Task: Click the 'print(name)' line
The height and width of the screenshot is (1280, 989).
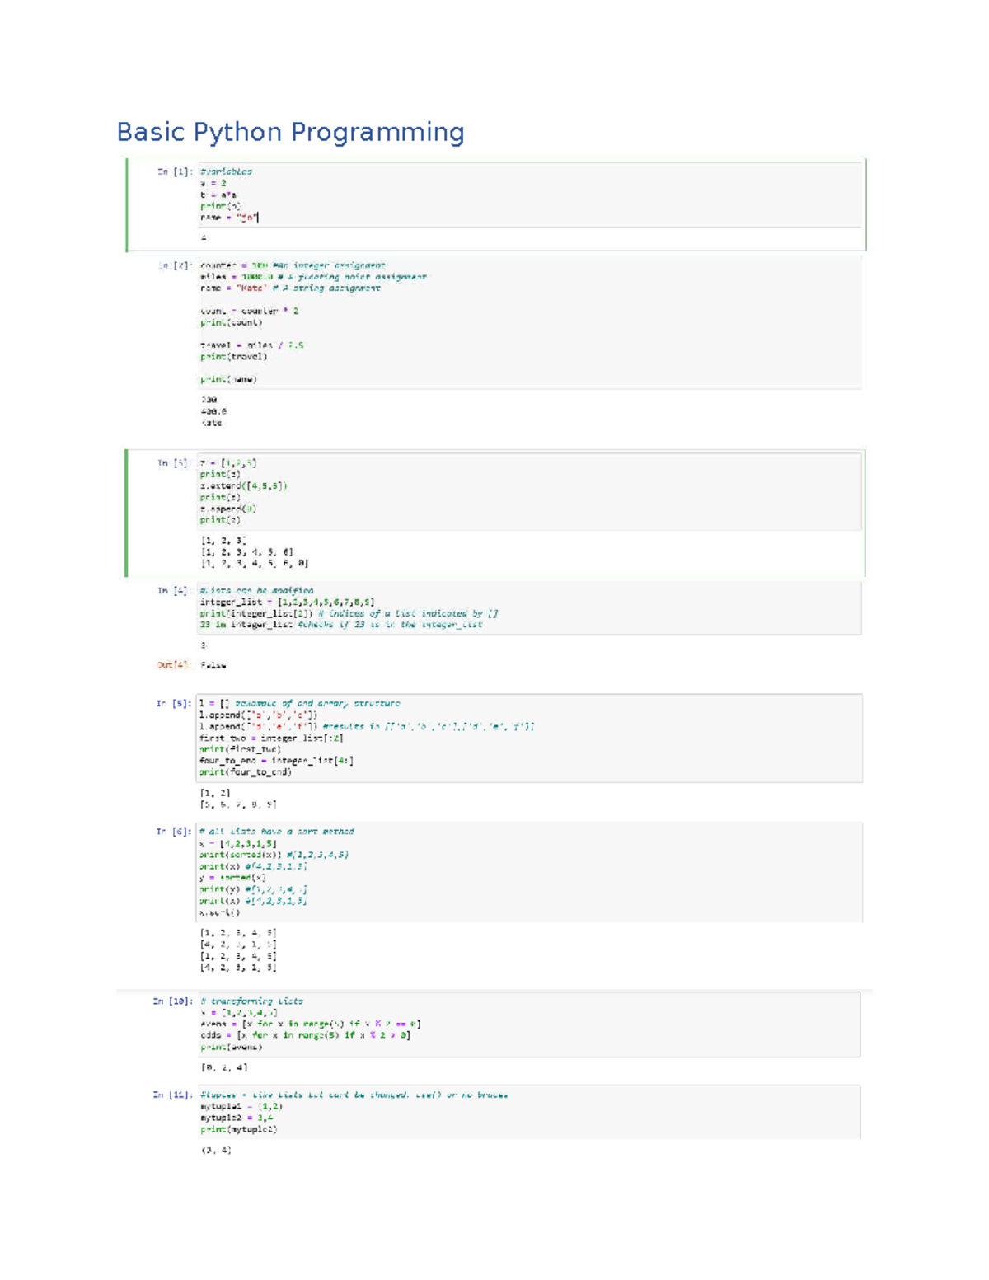Action: (228, 380)
